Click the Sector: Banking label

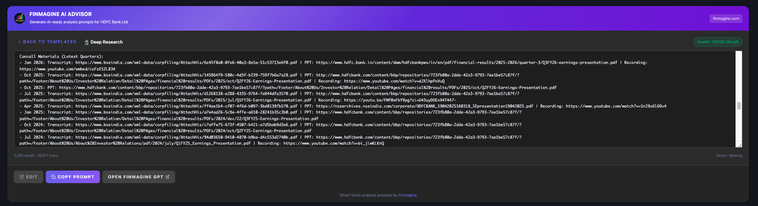point(729,155)
